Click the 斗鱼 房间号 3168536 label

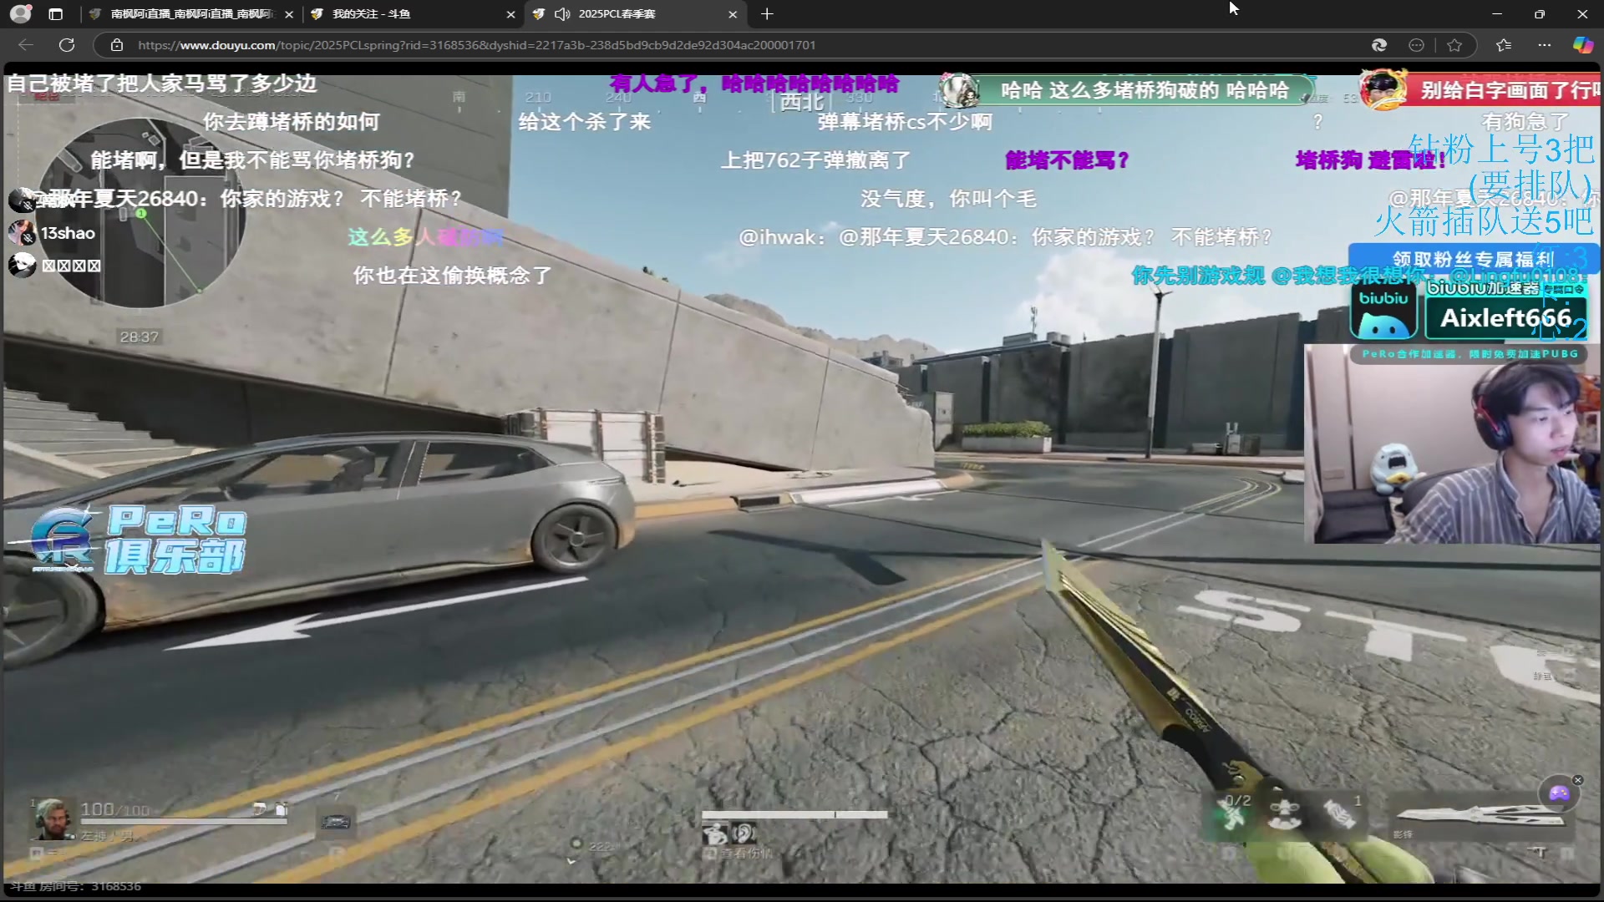click(76, 886)
